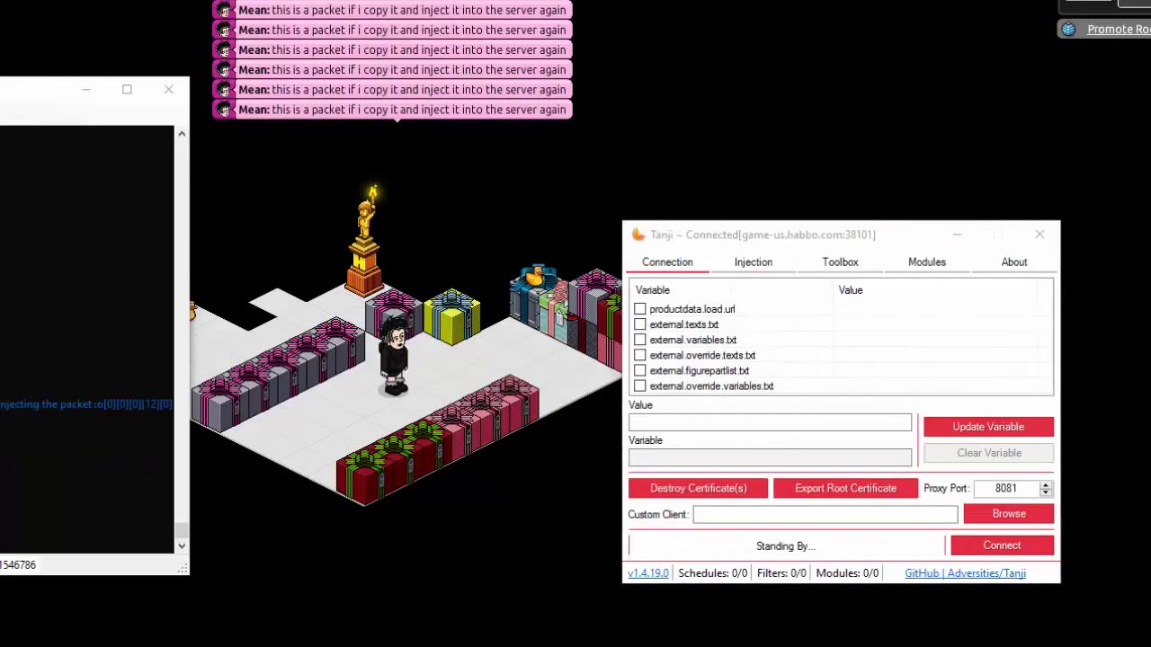
Task: Open the Modules tab
Action: [926, 262]
